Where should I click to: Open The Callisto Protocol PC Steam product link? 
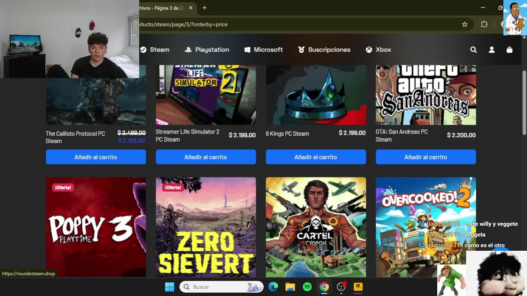(75, 137)
